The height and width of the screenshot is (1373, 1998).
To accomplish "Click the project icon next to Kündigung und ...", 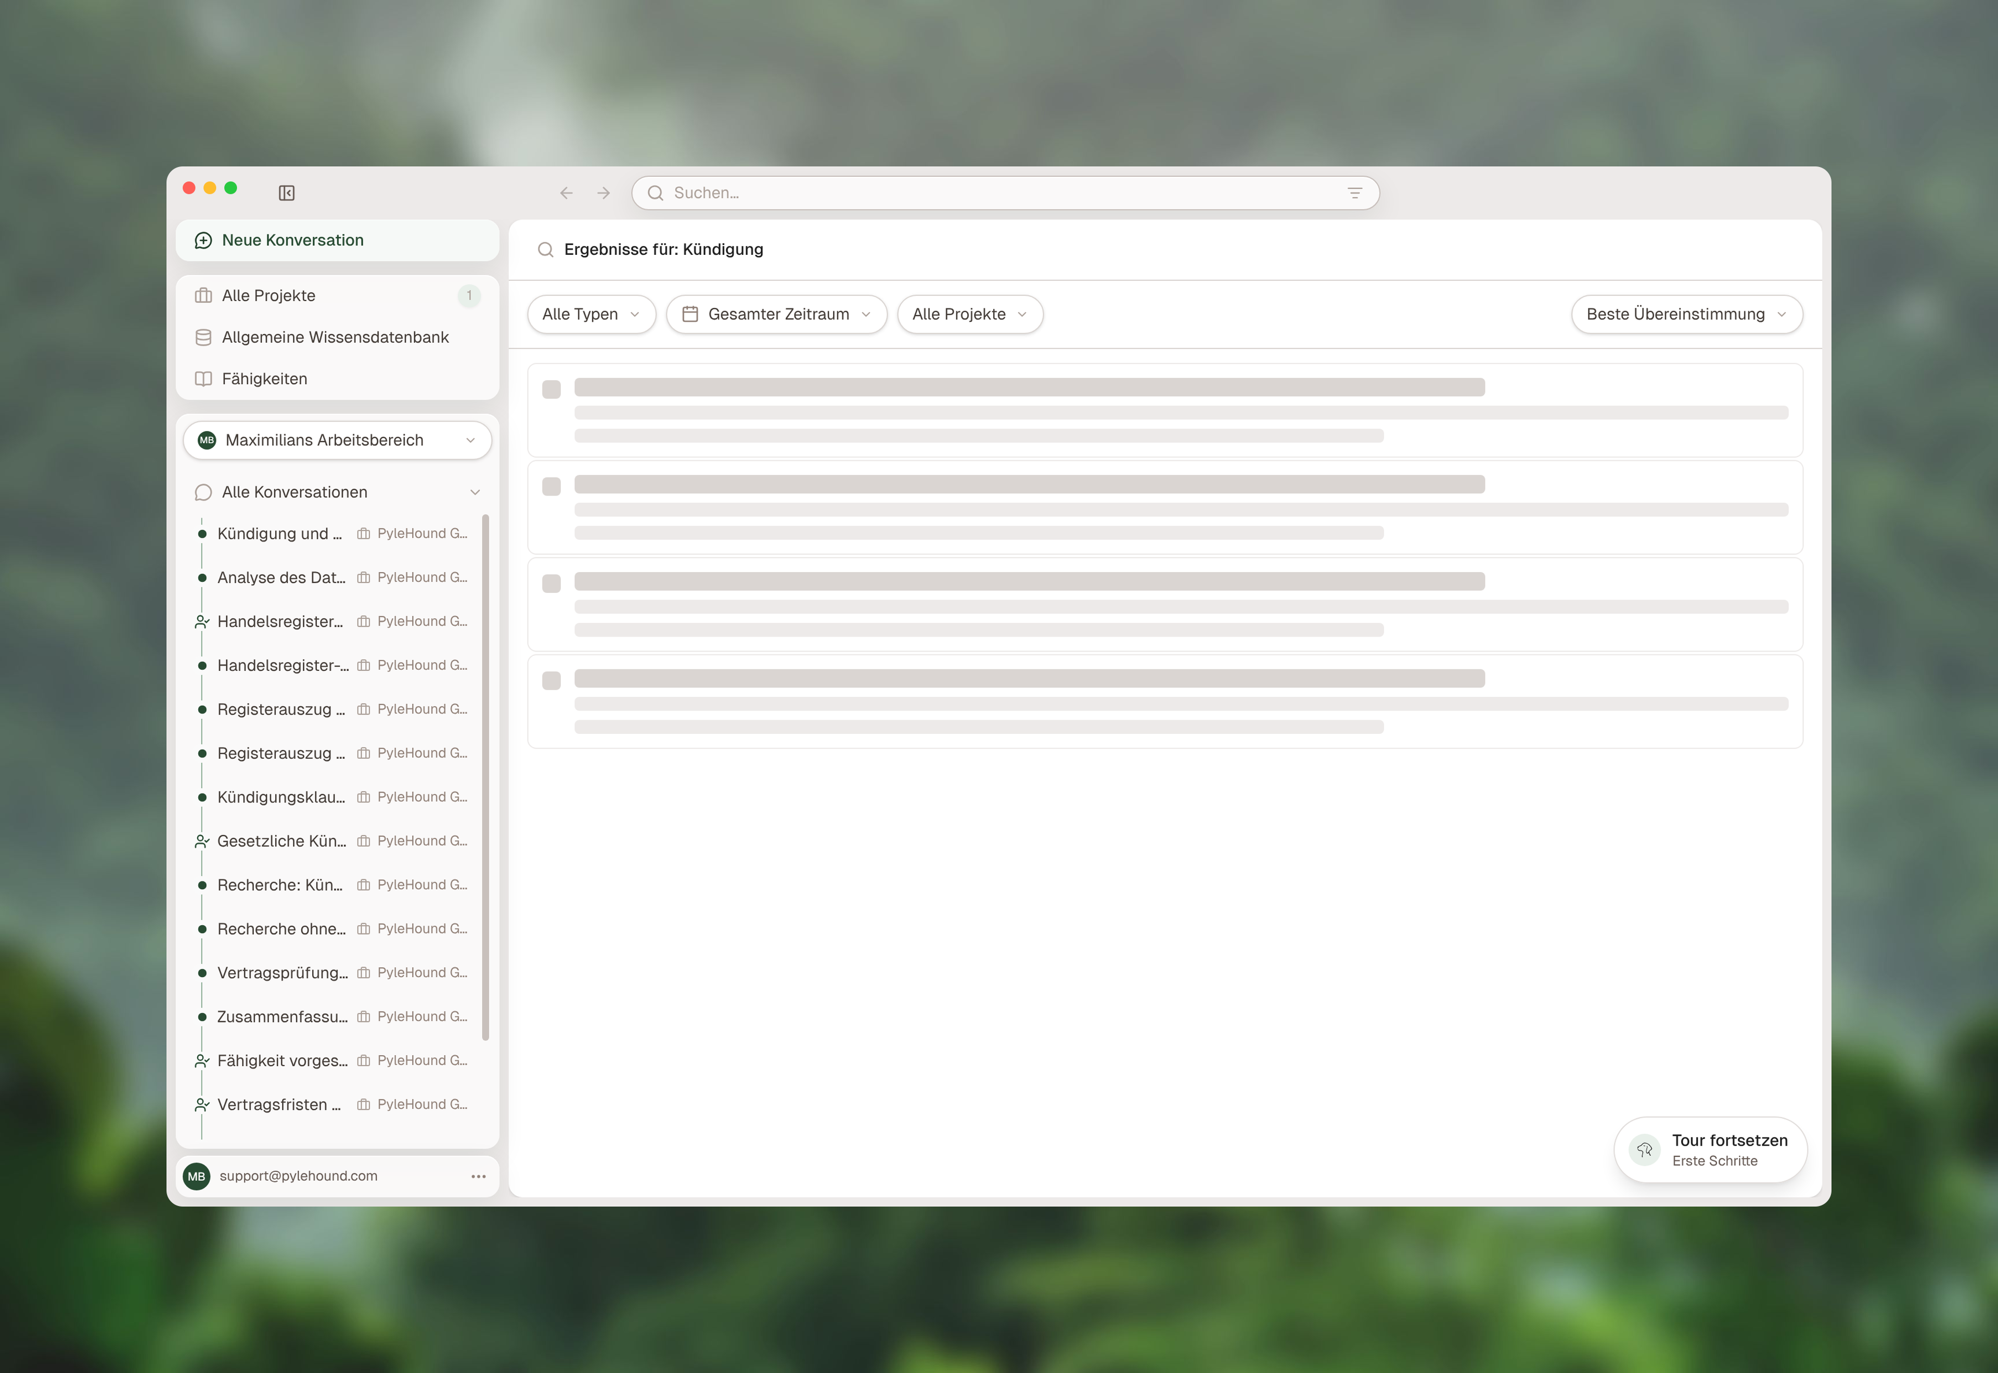I will (363, 534).
